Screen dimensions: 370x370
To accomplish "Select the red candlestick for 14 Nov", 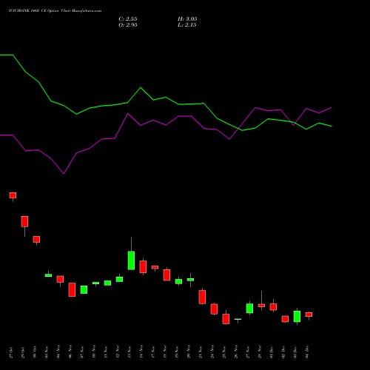I will click(143, 267).
